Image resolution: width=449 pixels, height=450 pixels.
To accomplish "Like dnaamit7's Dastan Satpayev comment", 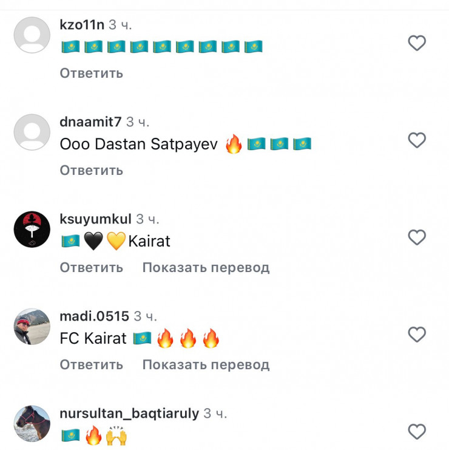I will [x=417, y=140].
